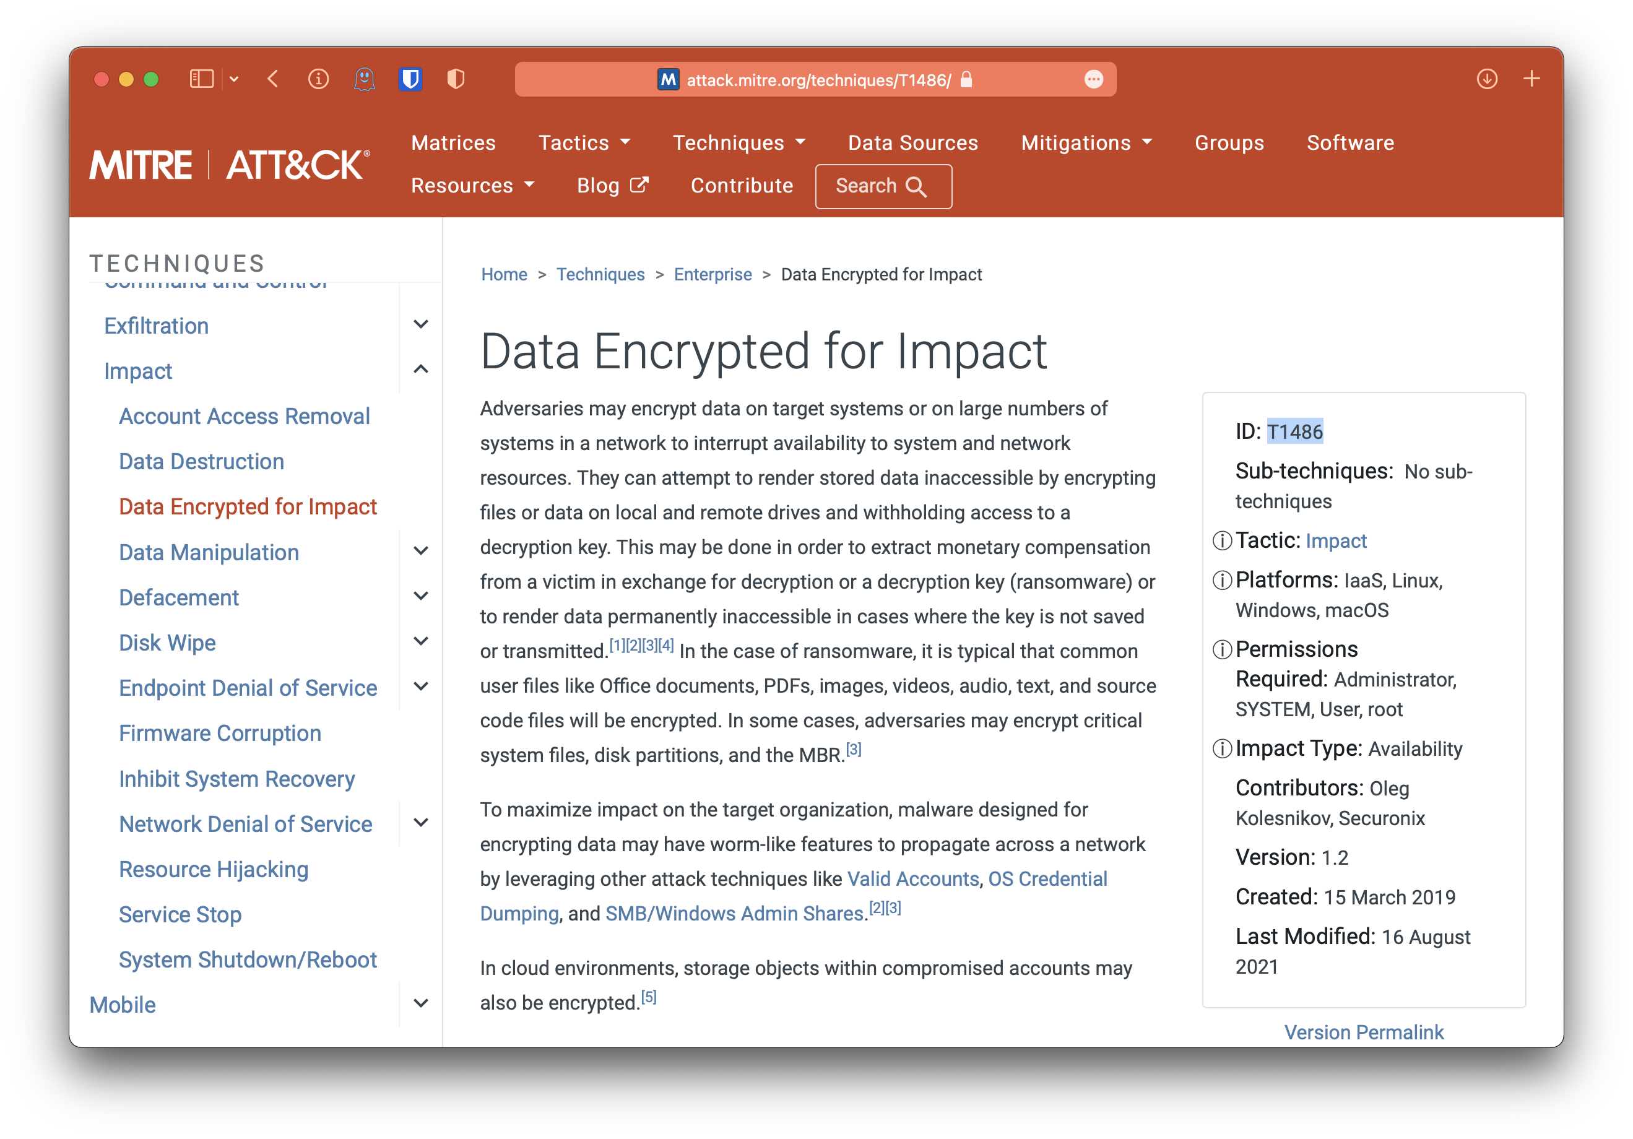1633x1139 pixels.
Task: Open the Version Permalink link
Action: tap(1364, 1033)
